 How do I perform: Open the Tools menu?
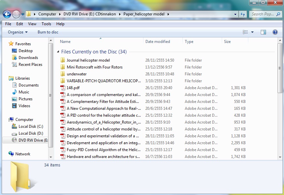[46, 24]
